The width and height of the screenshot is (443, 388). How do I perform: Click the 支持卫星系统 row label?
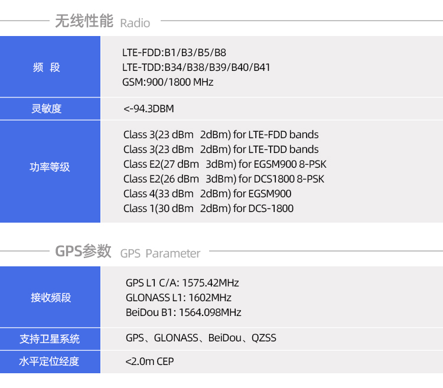tap(50, 339)
